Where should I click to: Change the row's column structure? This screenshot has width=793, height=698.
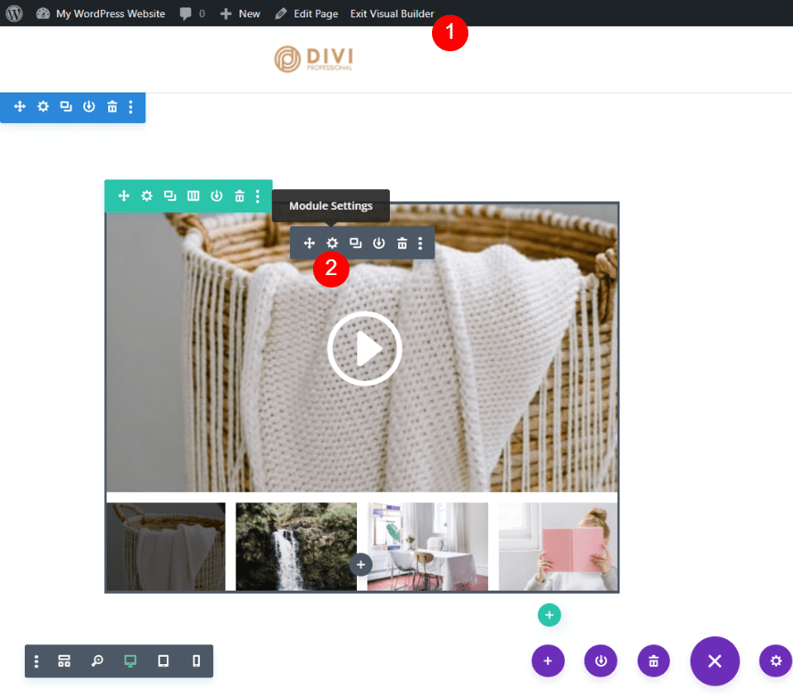[x=192, y=196]
